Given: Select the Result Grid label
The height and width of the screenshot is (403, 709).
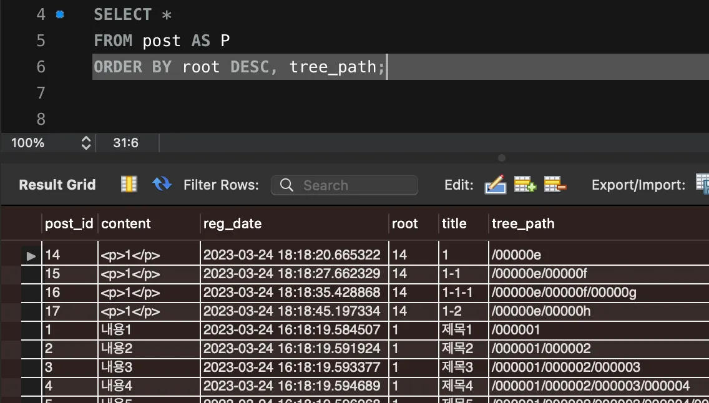Looking at the screenshot, I should (57, 185).
